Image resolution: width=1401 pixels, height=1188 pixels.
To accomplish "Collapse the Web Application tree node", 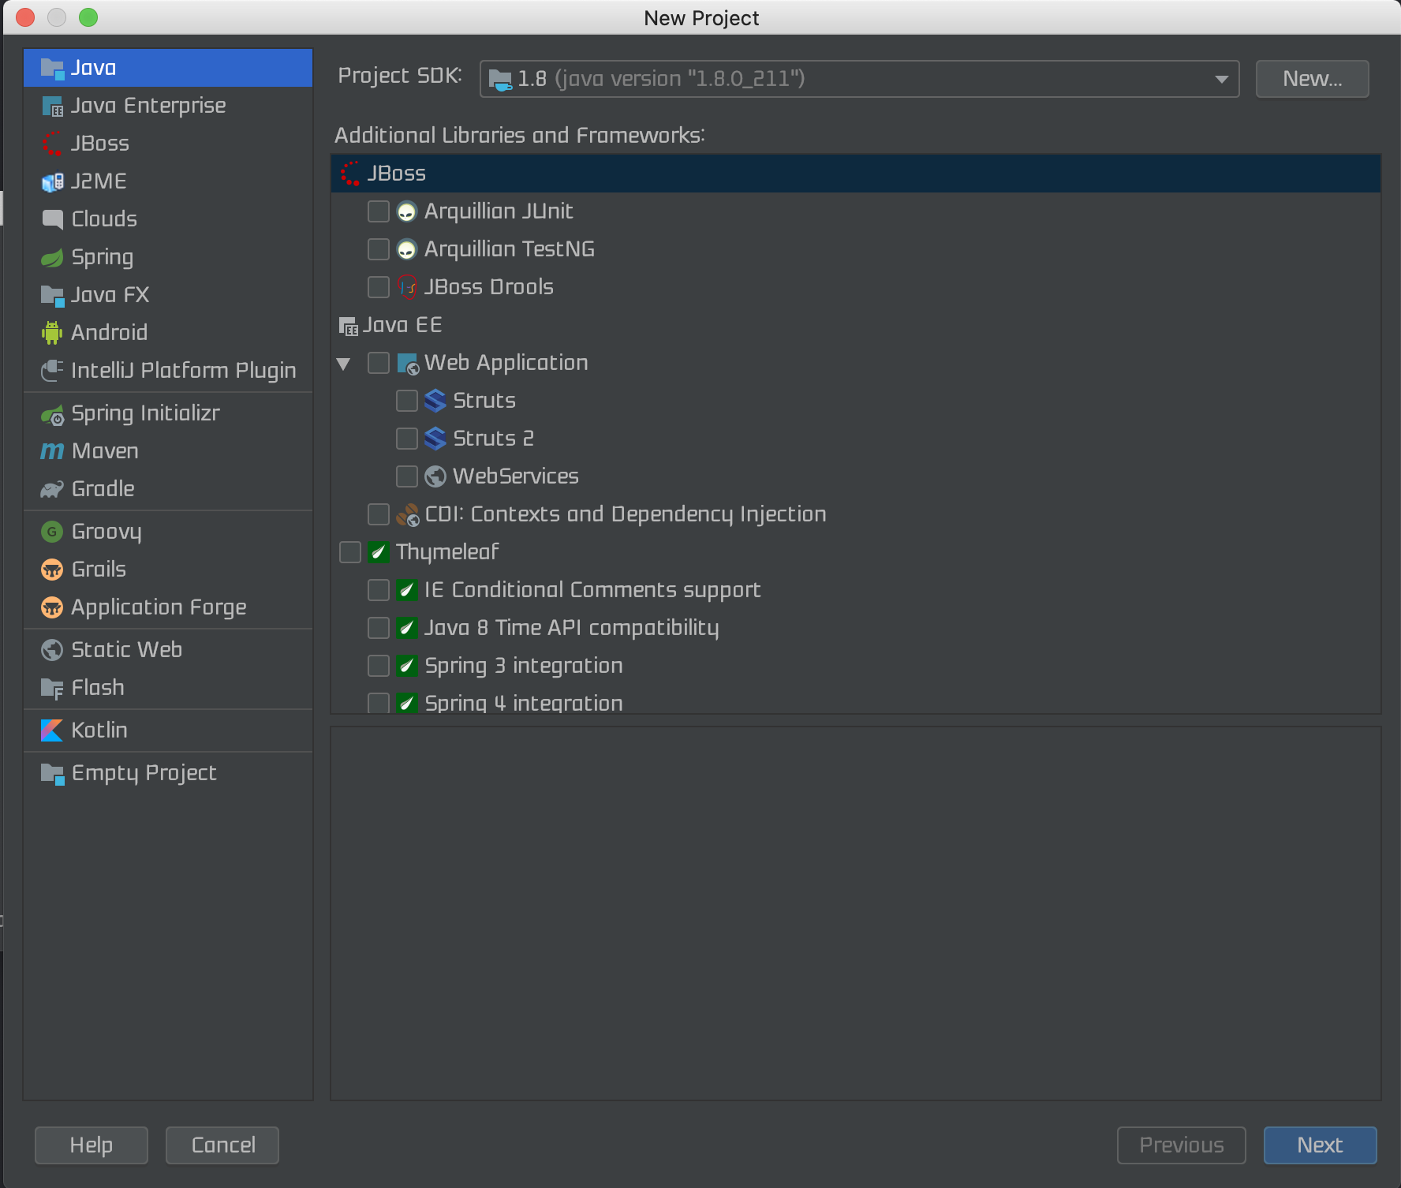I will click(x=343, y=364).
